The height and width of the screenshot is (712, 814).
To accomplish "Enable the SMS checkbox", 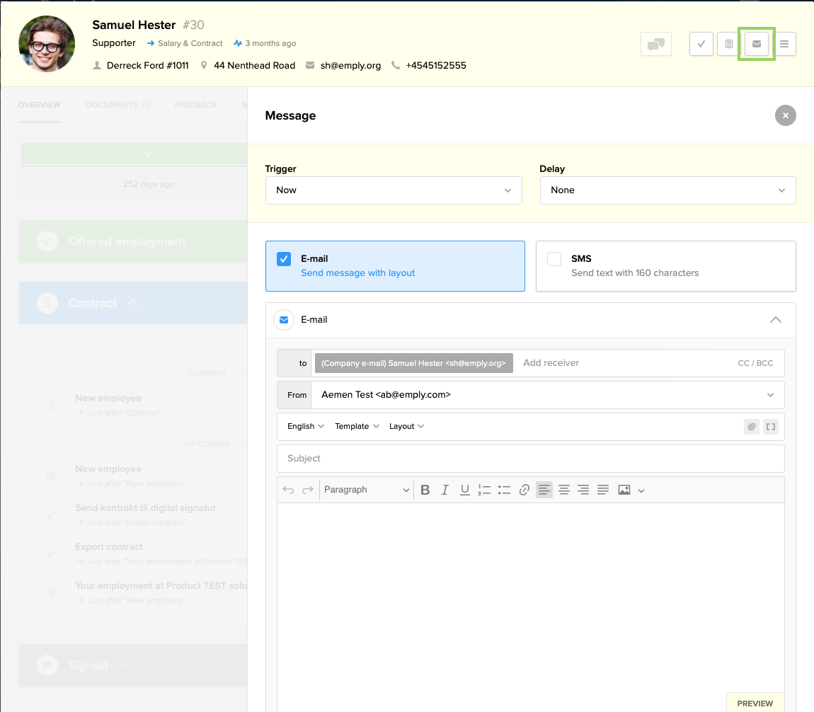I will tap(554, 259).
